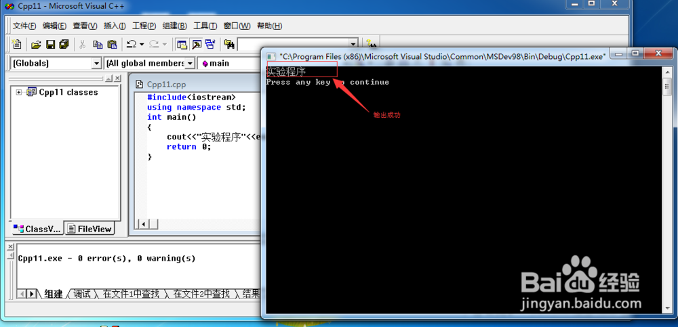Open the 窗口(W) menu

pos(237,26)
